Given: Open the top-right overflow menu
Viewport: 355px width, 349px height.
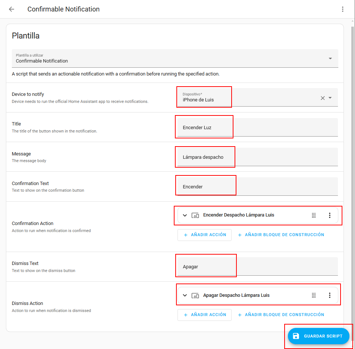Looking at the screenshot, I should [x=342, y=9].
